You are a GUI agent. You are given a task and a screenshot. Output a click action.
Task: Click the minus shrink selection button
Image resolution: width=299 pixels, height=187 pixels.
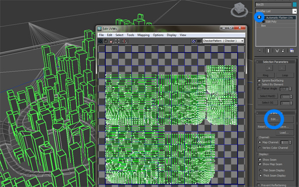click(x=282, y=68)
